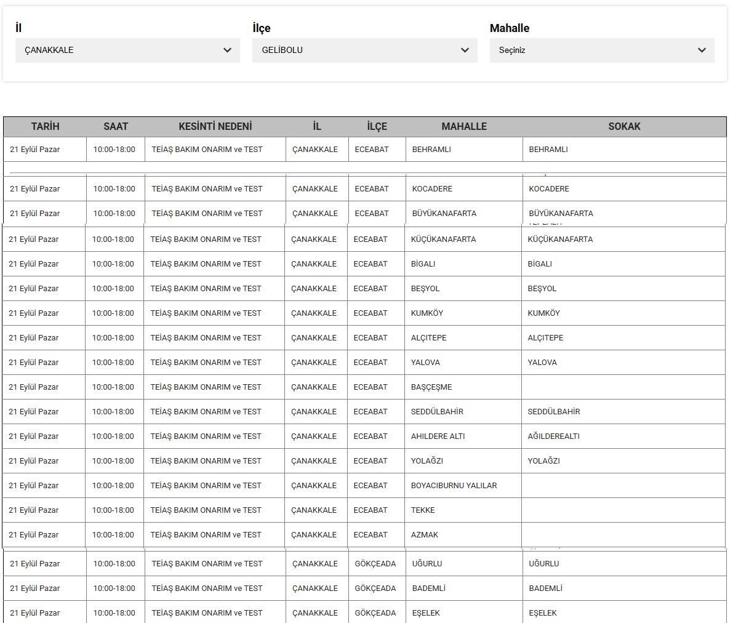733x623 pixels.
Task: Click the TARİH column header
Action: (46, 126)
